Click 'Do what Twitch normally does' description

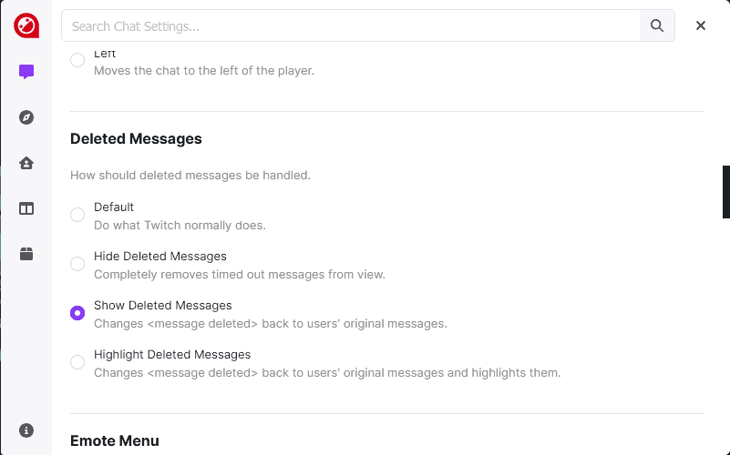coord(180,225)
